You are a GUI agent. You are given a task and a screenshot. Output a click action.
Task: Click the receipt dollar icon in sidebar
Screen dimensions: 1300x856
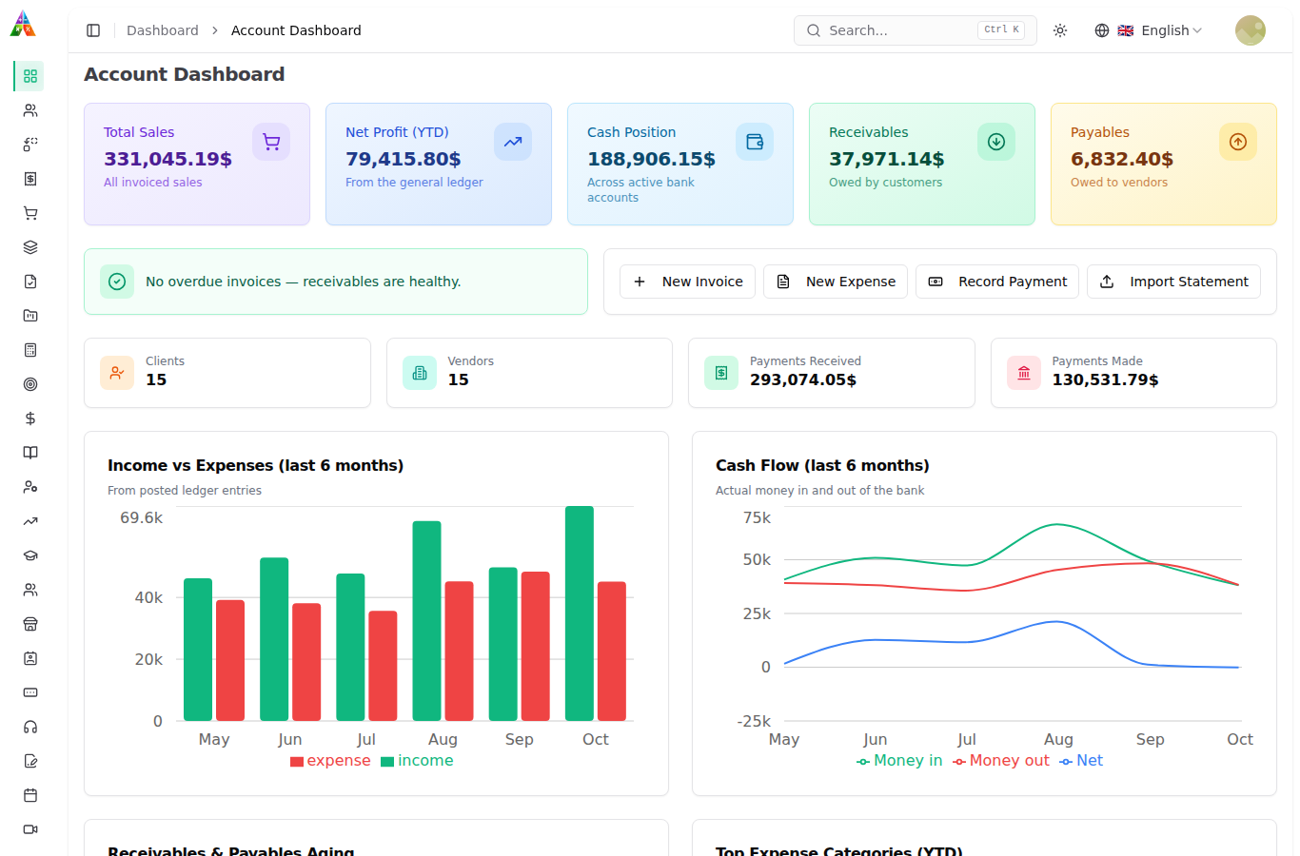pos(30,179)
